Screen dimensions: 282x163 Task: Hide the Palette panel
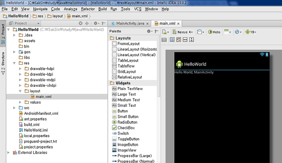pos(157,31)
